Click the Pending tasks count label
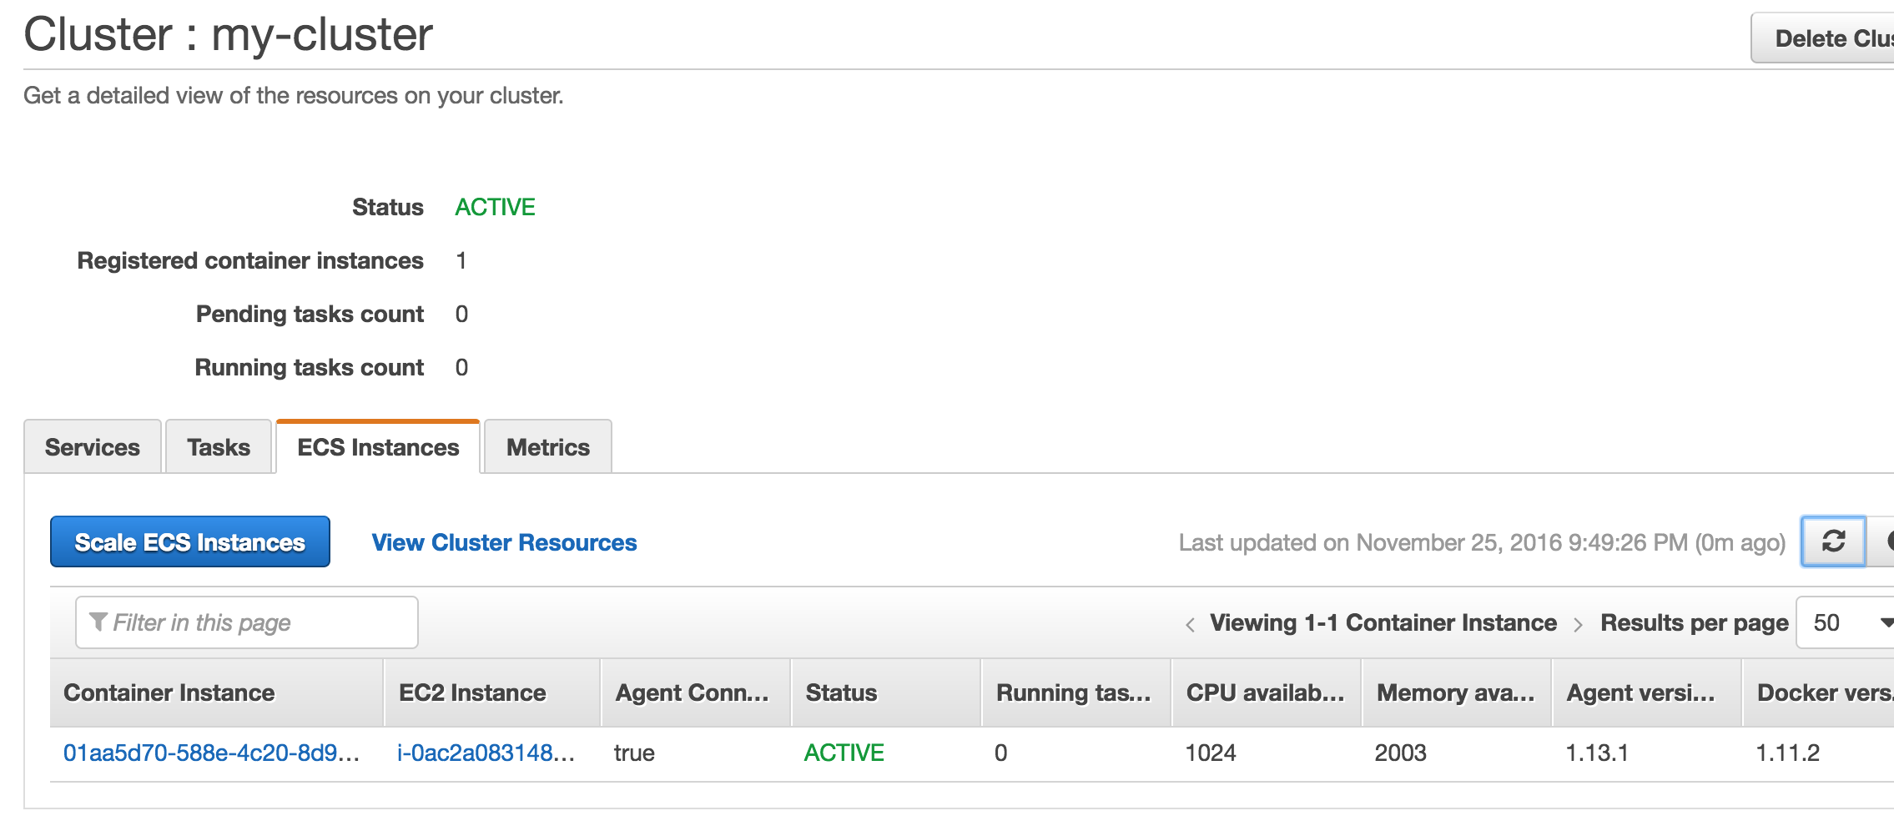This screenshot has height=831, width=1894. (310, 314)
